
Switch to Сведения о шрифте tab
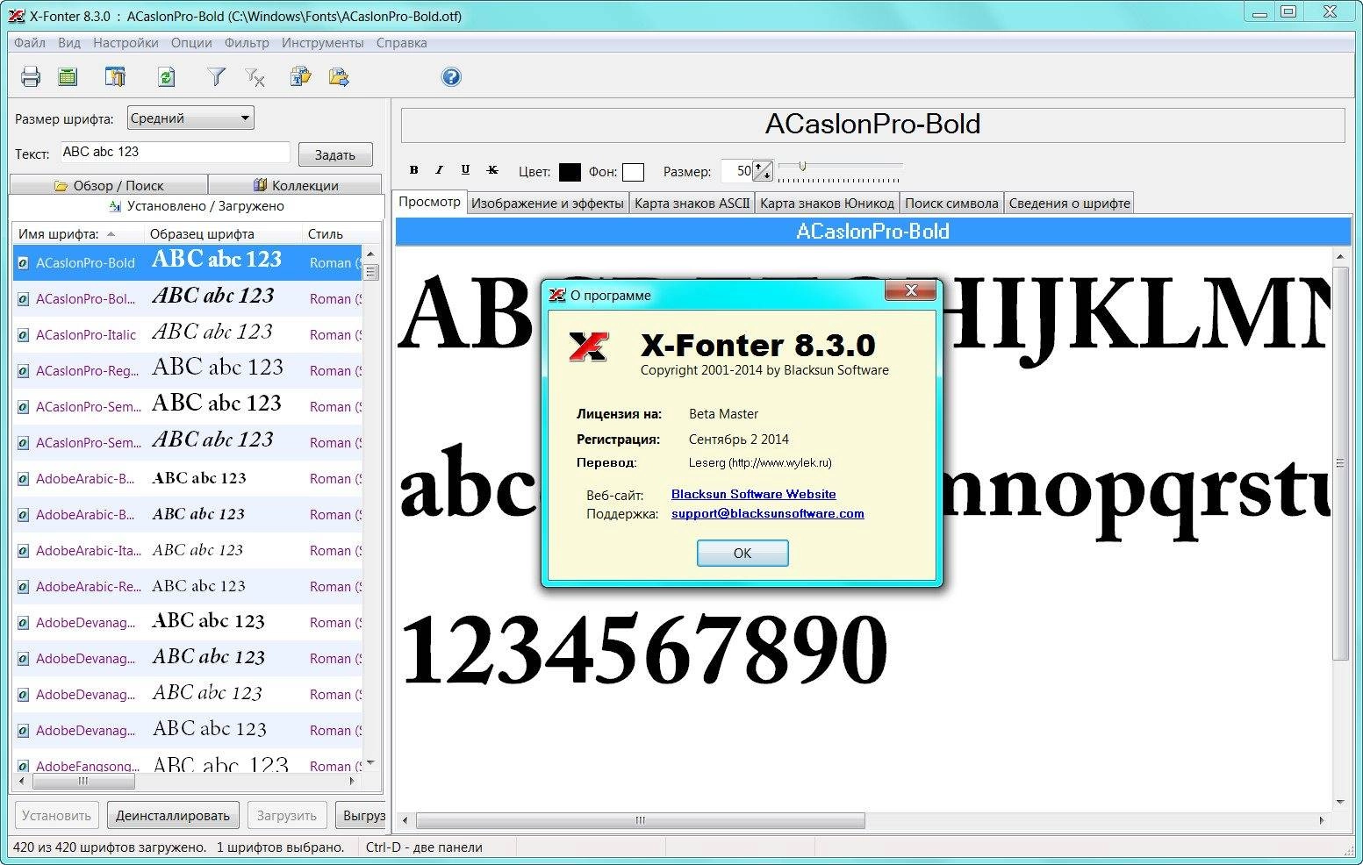point(1069,204)
